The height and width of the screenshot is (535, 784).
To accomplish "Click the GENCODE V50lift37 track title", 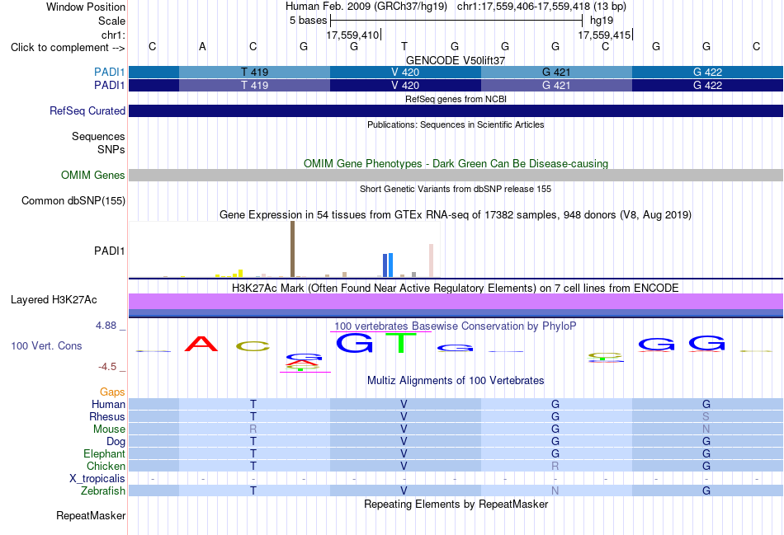I will pos(456,60).
